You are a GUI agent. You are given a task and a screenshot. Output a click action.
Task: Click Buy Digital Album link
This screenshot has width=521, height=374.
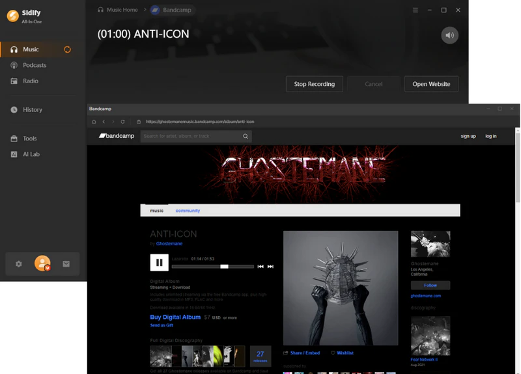click(x=175, y=317)
